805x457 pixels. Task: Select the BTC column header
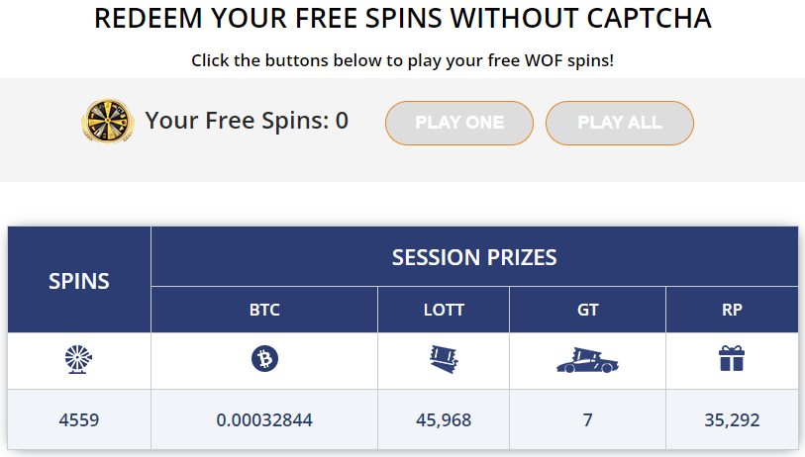click(x=264, y=310)
